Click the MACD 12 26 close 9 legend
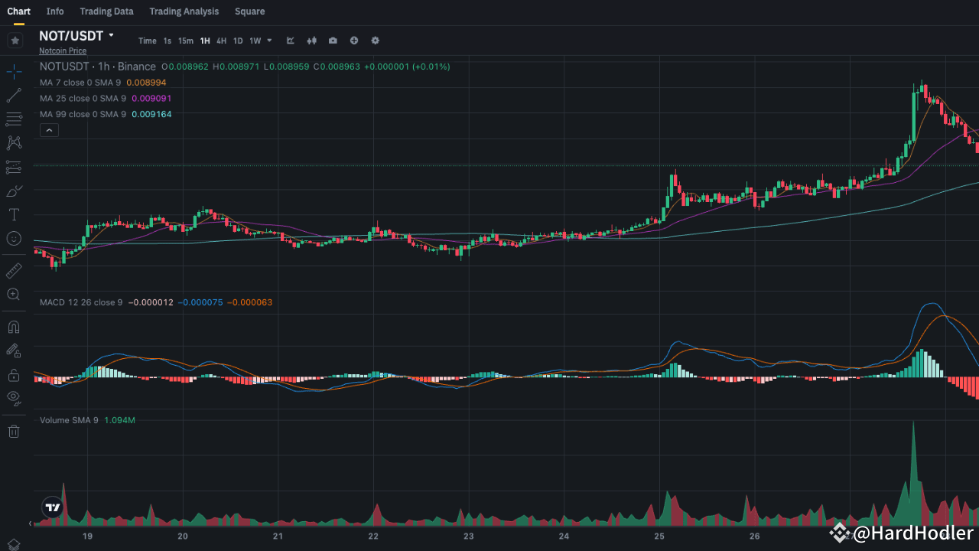Viewport: 979px width, 551px height. click(81, 302)
